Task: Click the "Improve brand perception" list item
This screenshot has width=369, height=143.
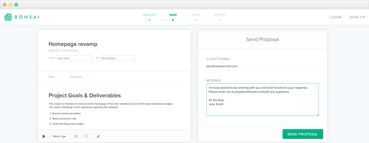Action: pos(67,113)
